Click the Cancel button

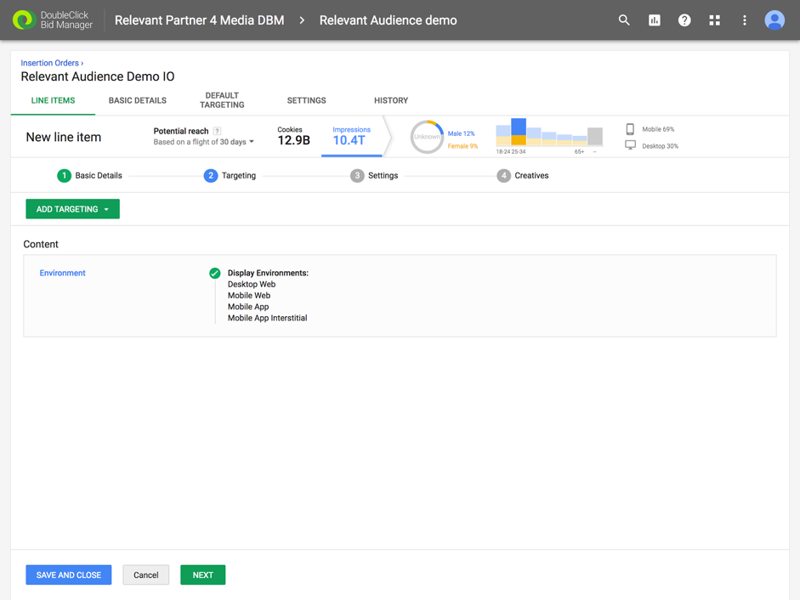[146, 575]
